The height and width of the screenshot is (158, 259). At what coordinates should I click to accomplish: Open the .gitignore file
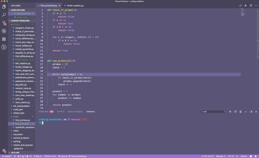click(22, 149)
